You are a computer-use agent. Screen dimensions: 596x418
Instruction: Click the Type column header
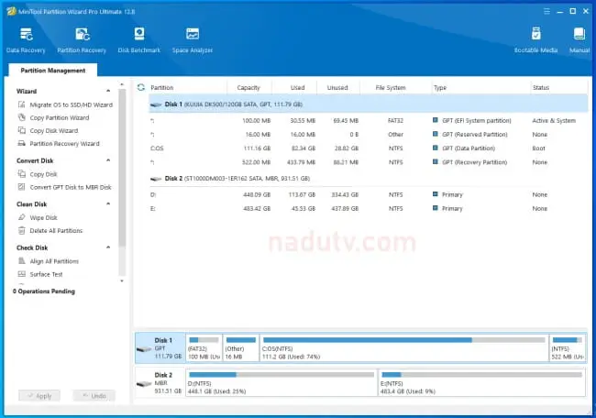point(480,87)
